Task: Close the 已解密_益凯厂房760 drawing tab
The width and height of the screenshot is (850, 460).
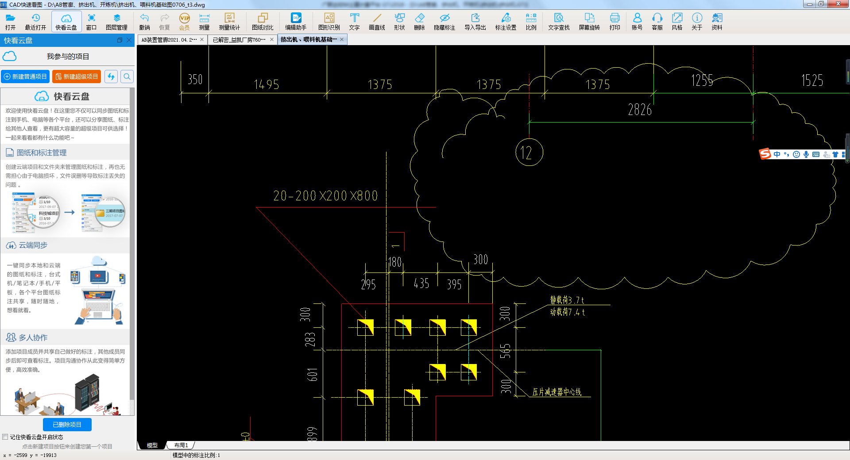Action: pyautogui.click(x=272, y=40)
